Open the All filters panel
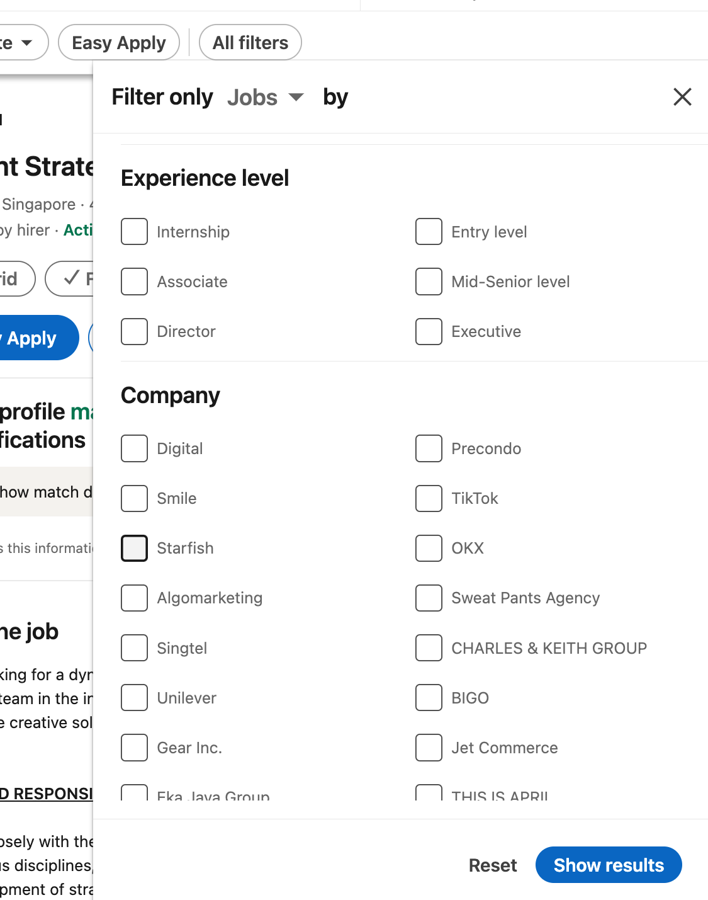 (x=250, y=42)
